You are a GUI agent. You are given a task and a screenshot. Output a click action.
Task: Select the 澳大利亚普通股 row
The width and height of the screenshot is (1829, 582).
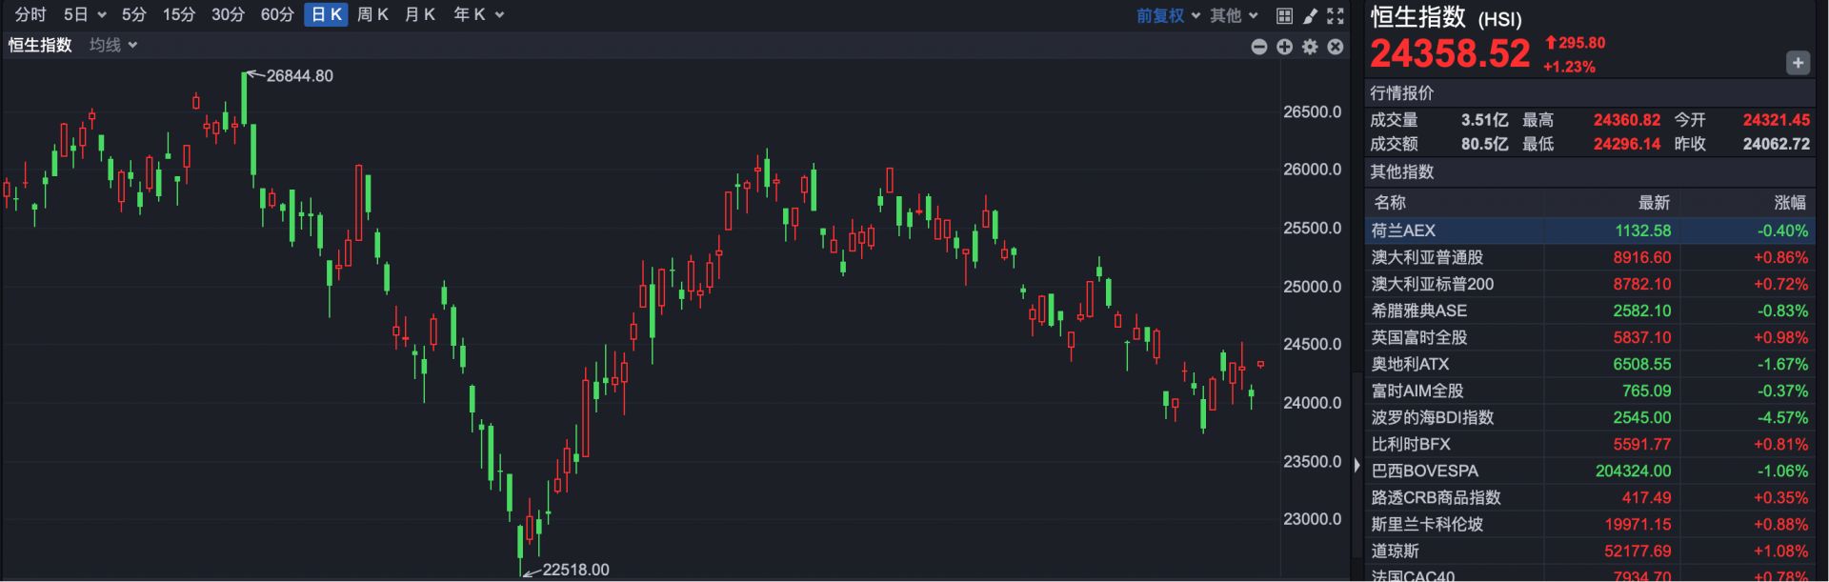tap(1590, 257)
